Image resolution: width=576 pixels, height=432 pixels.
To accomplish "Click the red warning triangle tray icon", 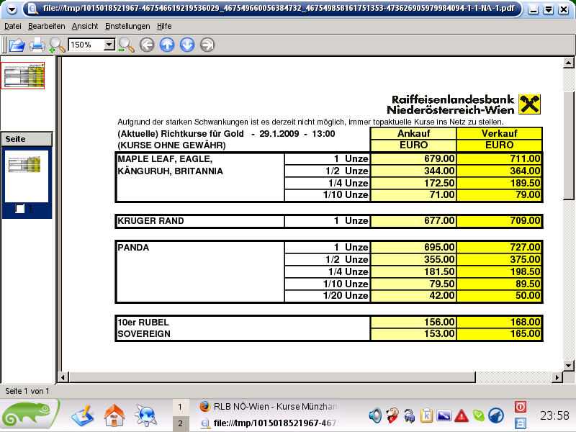I will coord(462,415).
